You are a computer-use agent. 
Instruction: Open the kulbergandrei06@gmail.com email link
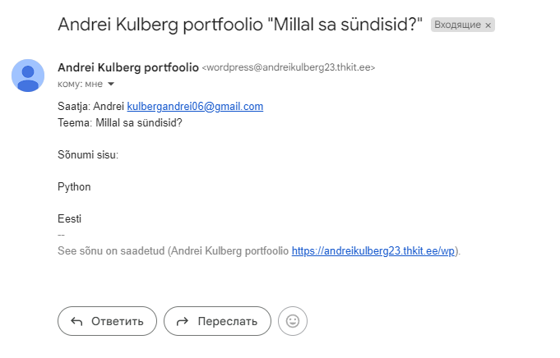tap(195, 107)
